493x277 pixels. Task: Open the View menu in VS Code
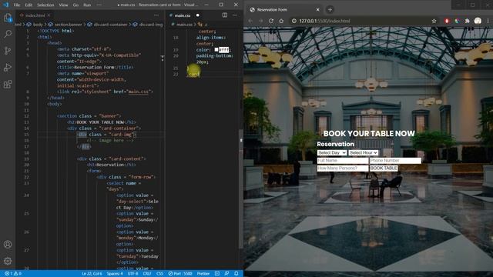(x=63, y=5)
